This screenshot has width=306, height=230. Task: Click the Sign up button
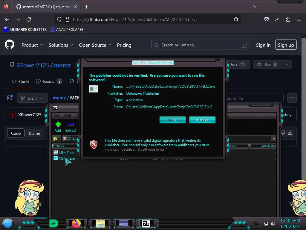coord(286,45)
